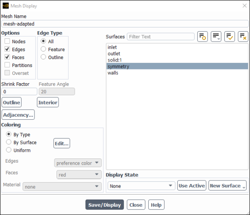This screenshot has height=215, width=250.
Task: Enable the Nodes checkbox
Action: pyautogui.click(x=7, y=41)
